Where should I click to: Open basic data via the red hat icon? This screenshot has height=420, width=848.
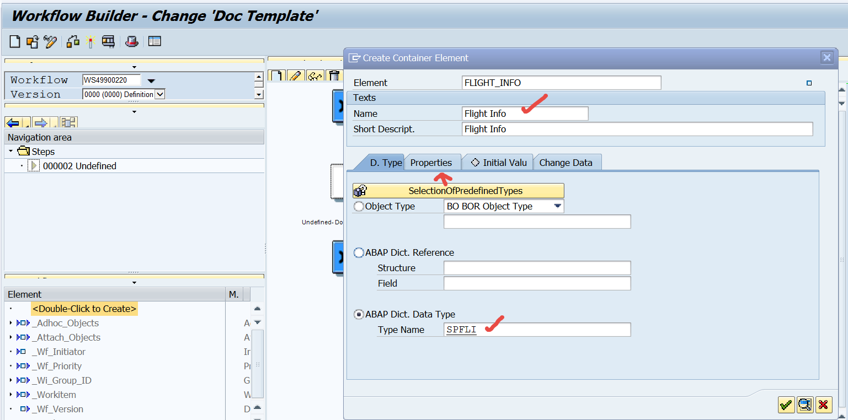[131, 41]
